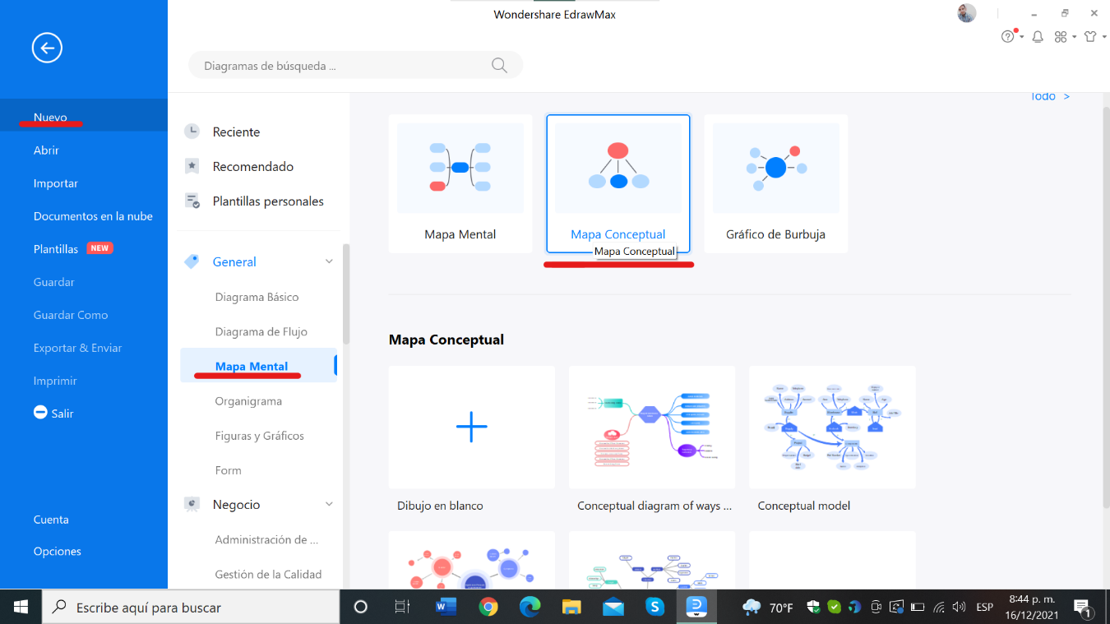Open the apps grid icon

coord(1061,36)
